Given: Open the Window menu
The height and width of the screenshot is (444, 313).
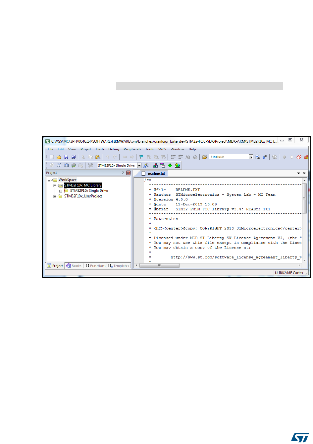Looking at the screenshot, I should coord(178,149).
